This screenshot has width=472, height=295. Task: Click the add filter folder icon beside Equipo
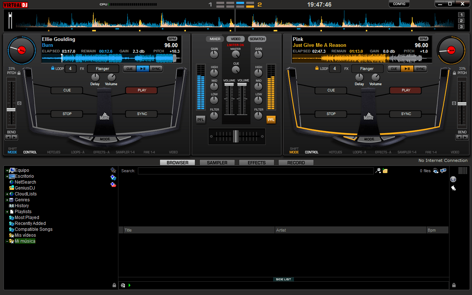click(x=114, y=170)
